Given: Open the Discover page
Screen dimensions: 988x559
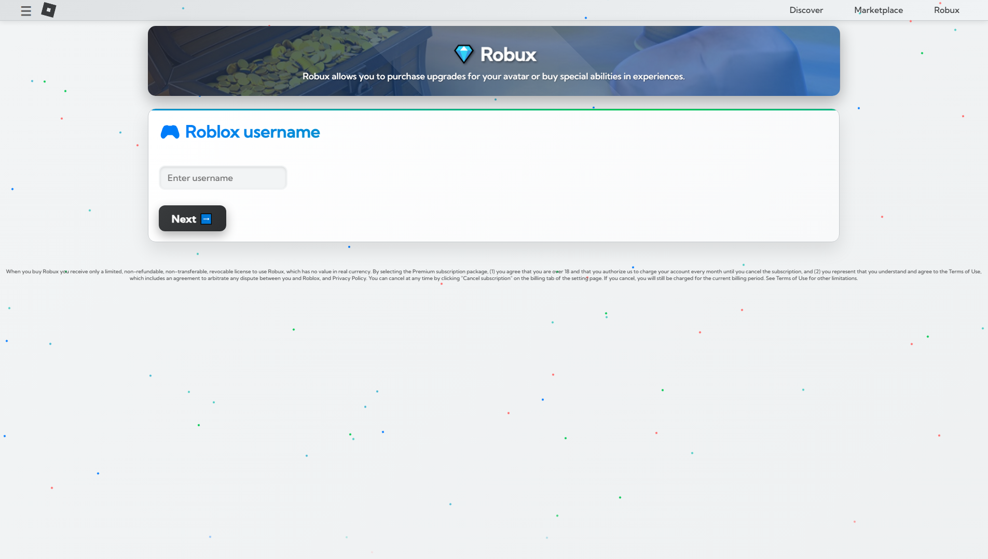Looking at the screenshot, I should coord(806,10).
